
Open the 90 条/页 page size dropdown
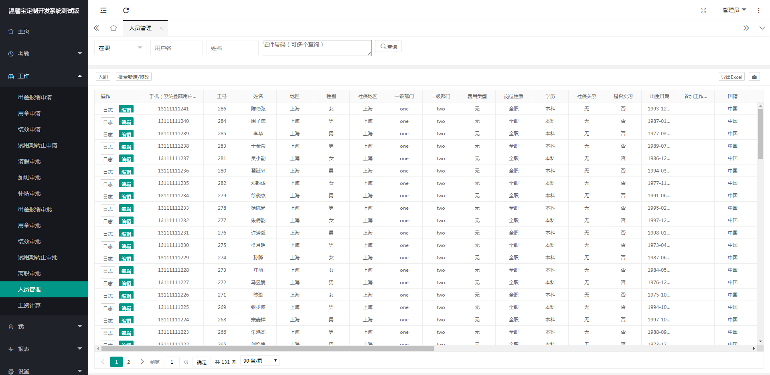point(260,361)
